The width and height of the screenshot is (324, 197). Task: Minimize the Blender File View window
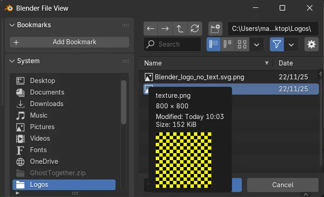coord(256,8)
